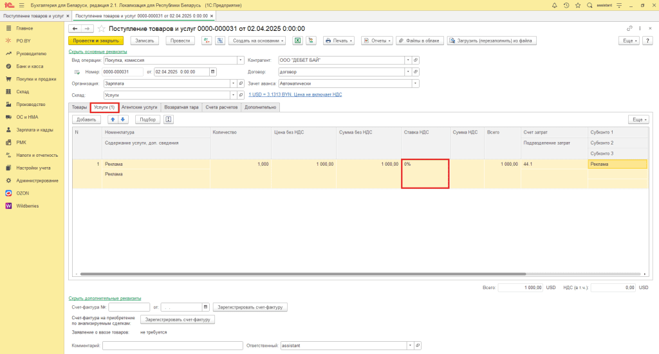The height and width of the screenshot is (354, 659).
Task: Show Дт/Кт postings icon
Action: [207, 40]
